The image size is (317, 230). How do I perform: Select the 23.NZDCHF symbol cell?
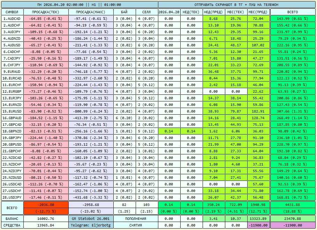[12, 164]
